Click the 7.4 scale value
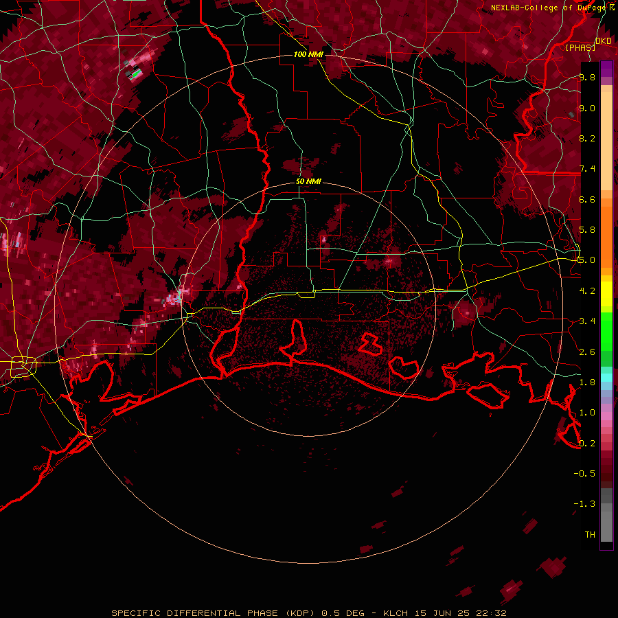This screenshot has height=618, width=618. click(587, 169)
